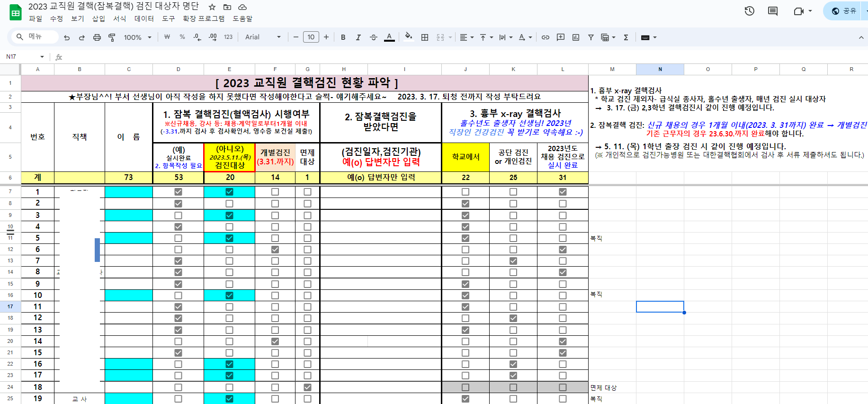This screenshot has height=404, width=868.
Task: Click the 메뉴 search field
Action: [x=36, y=37]
